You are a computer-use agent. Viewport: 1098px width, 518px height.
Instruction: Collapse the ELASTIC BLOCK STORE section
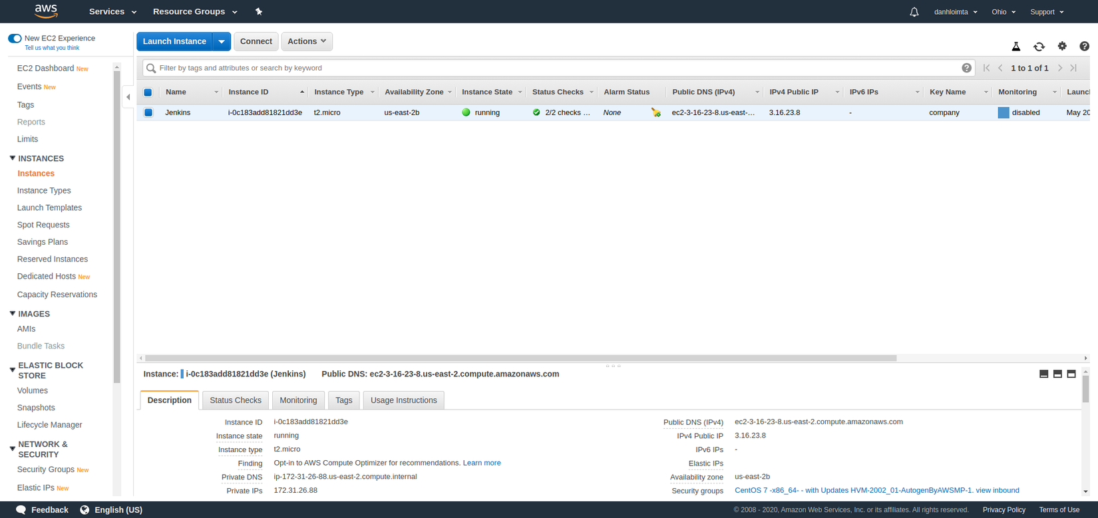pos(13,370)
